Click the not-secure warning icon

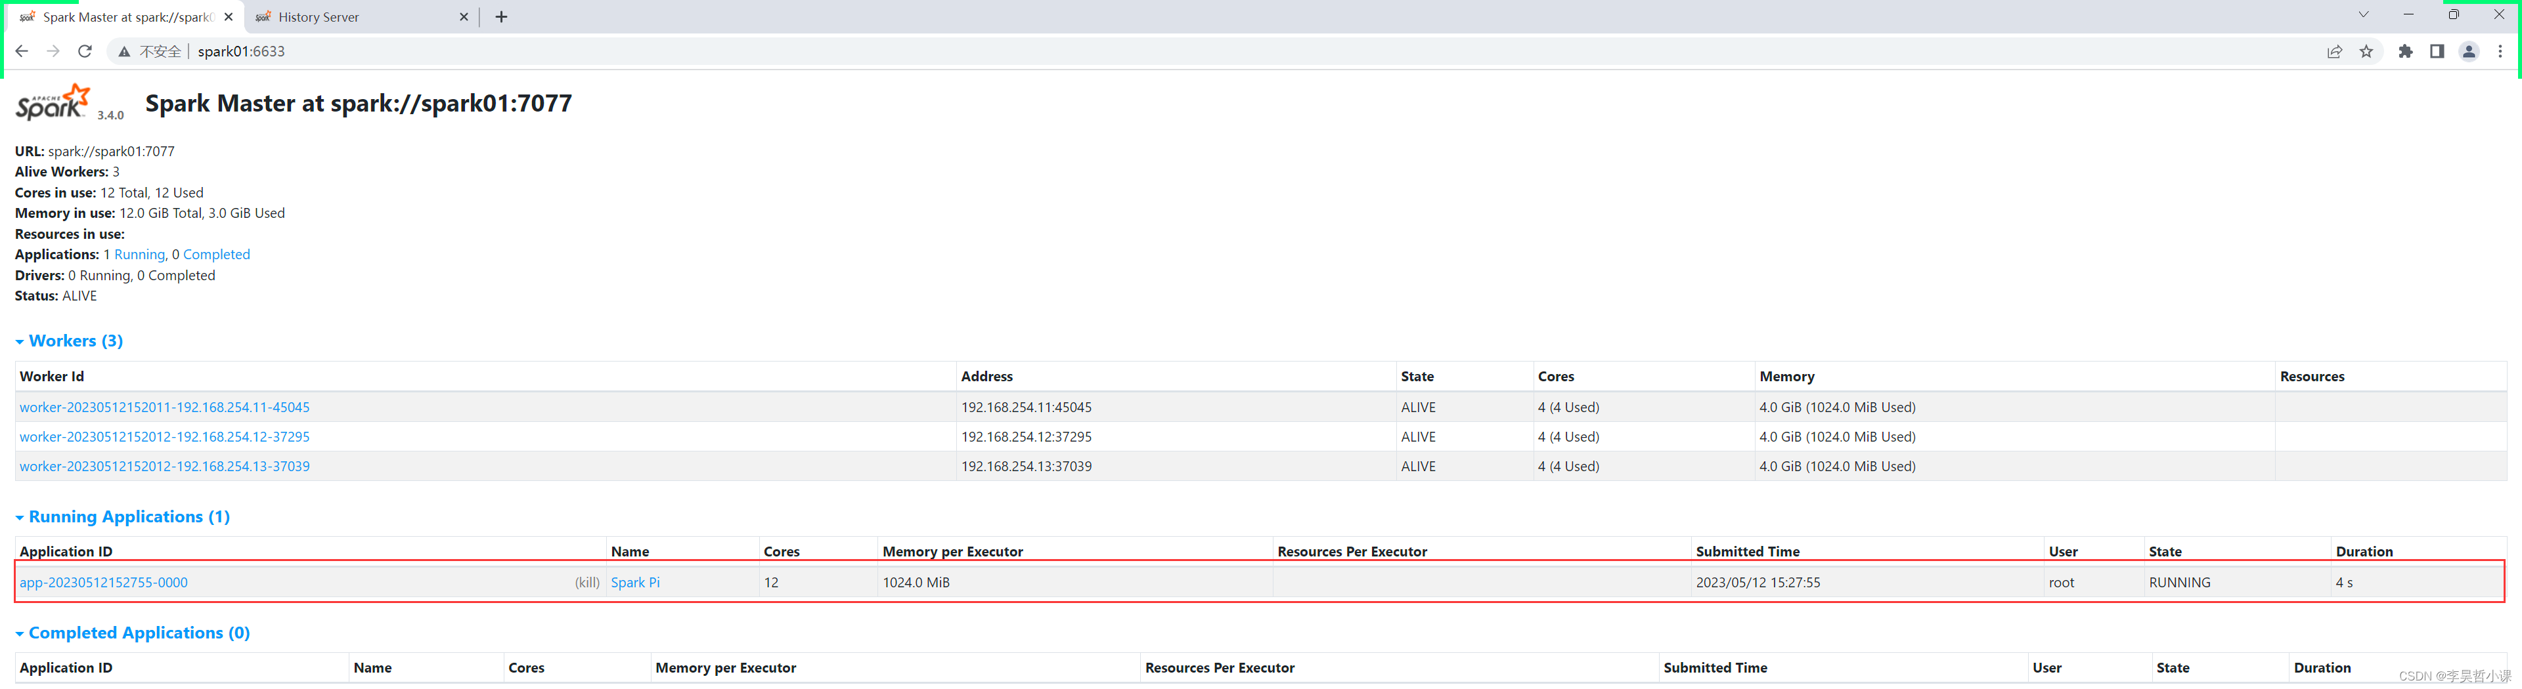124,52
